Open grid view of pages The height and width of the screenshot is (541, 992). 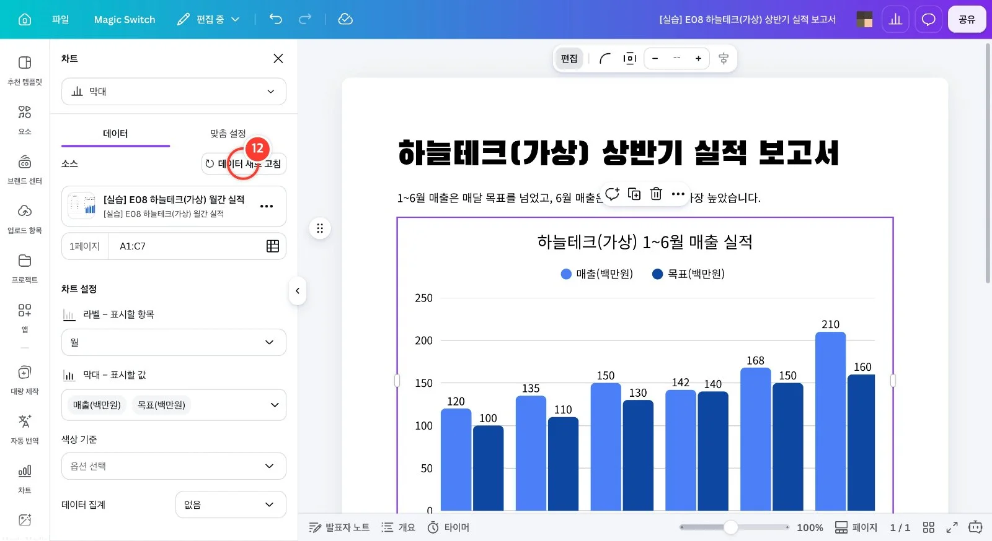pos(928,527)
